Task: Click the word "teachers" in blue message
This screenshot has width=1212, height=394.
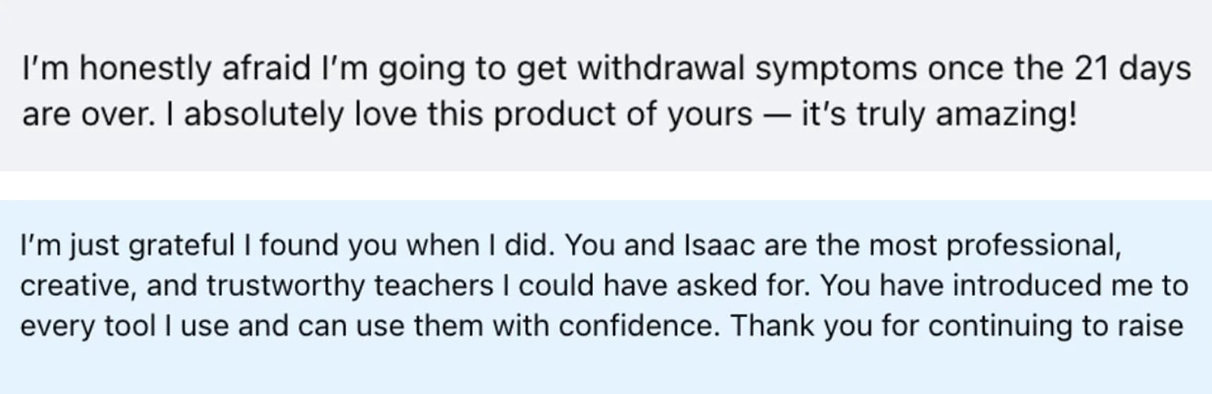Action: pyautogui.click(x=433, y=286)
